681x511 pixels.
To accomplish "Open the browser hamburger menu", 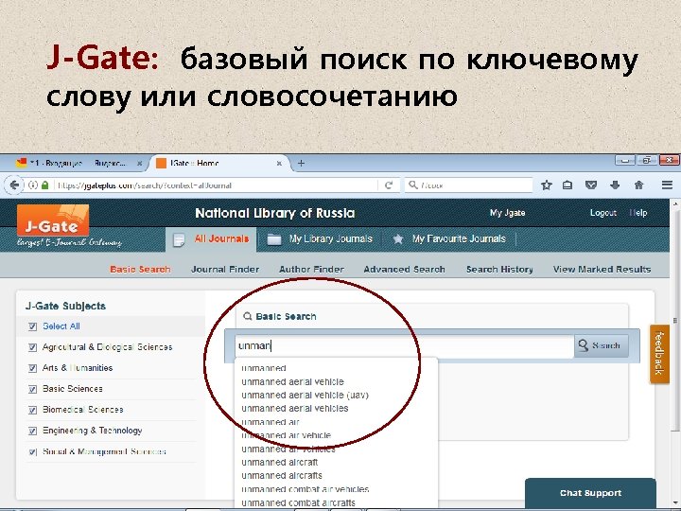I will [667, 185].
